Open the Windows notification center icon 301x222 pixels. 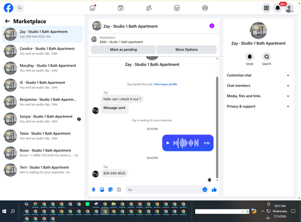pos(293,211)
